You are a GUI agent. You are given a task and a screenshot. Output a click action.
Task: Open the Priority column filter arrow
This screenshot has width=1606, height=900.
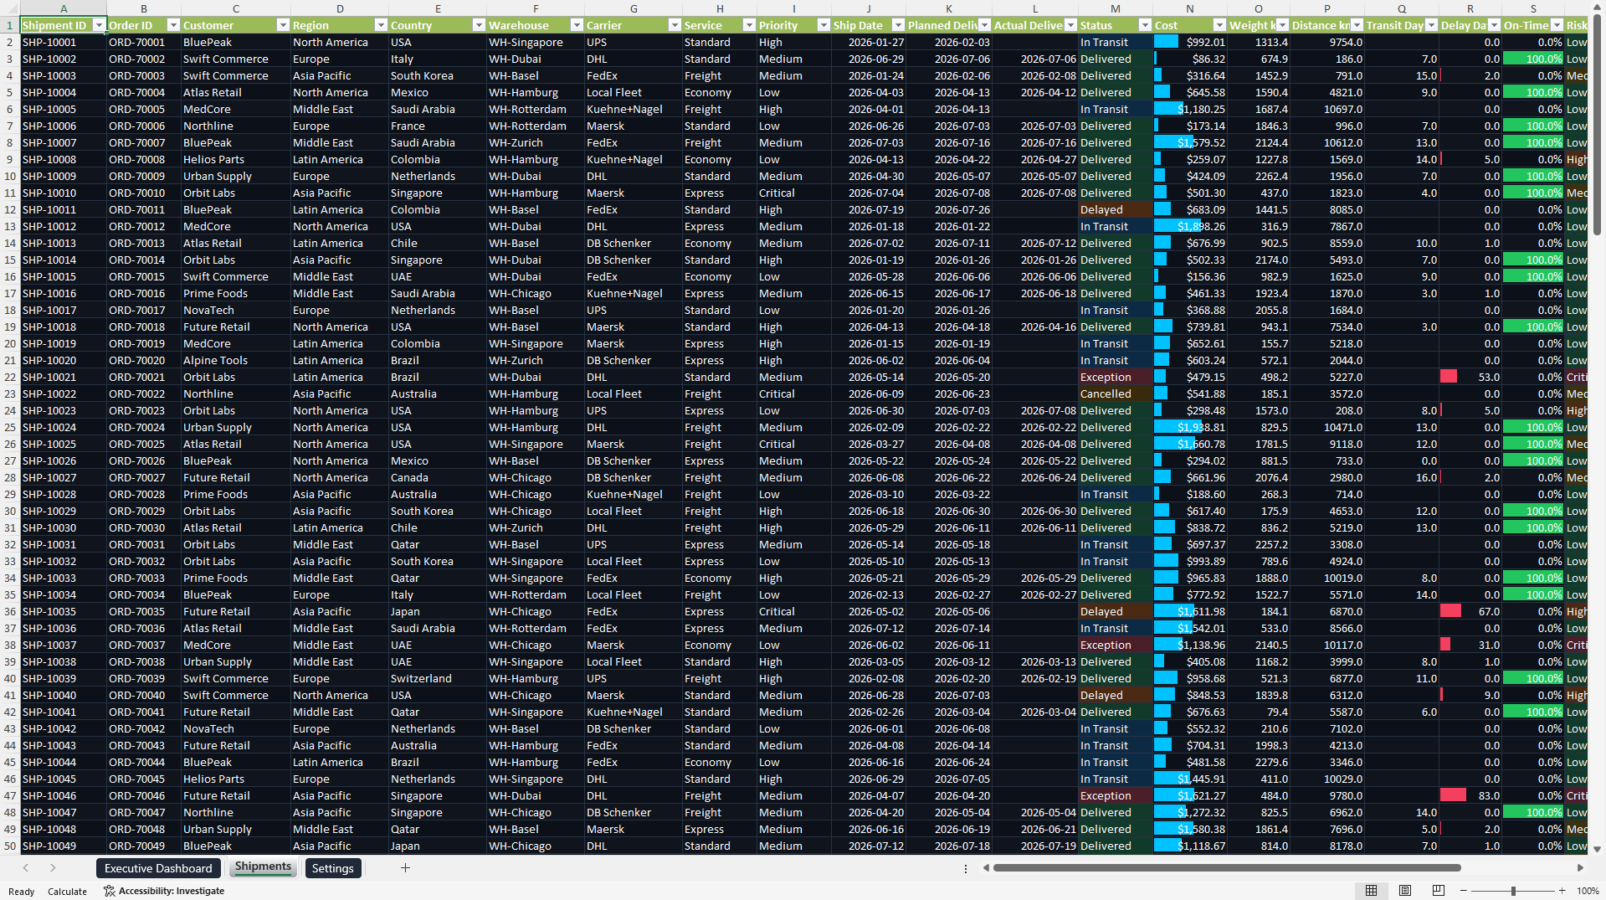824,25
